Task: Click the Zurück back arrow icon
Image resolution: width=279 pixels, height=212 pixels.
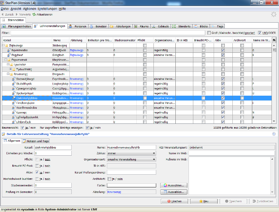Action: pyautogui.click(x=2, y=14)
